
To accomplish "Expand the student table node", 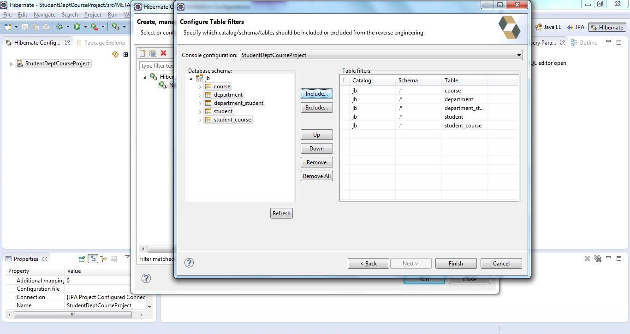I will pyautogui.click(x=200, y=112).
